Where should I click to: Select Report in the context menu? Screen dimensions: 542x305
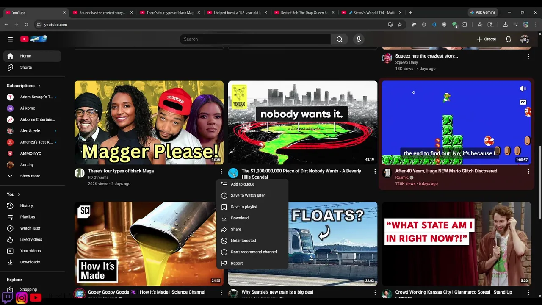(252, 263)
